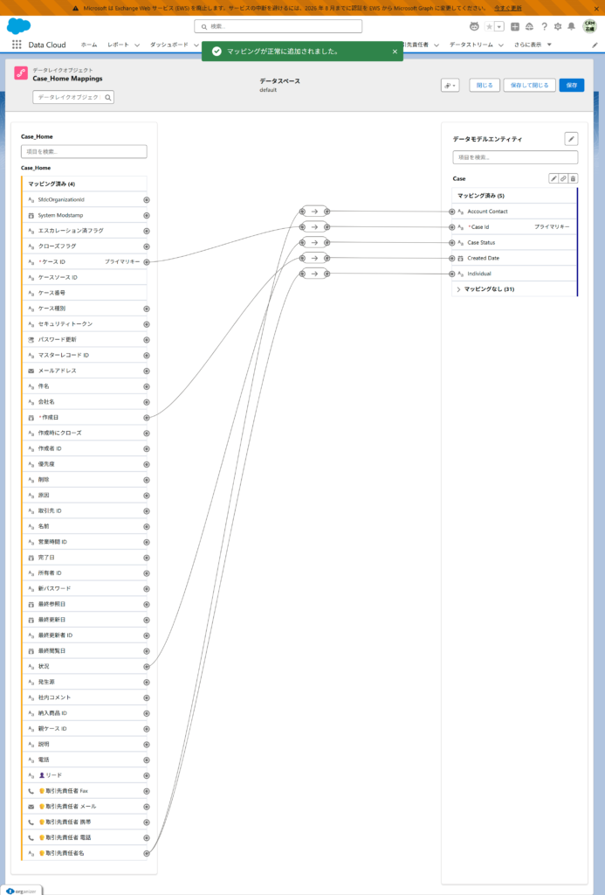
Task: Open the レポート navigation tab
Action: [118, 45]
